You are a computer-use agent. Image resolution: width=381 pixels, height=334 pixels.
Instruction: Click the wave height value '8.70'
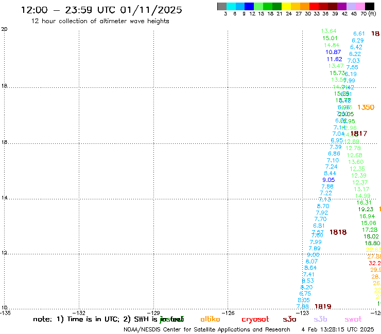(x=323, y=206)
